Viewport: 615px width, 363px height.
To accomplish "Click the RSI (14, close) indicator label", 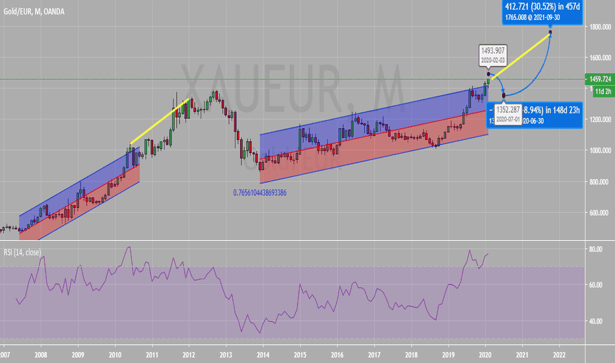I will coord(22,252).
